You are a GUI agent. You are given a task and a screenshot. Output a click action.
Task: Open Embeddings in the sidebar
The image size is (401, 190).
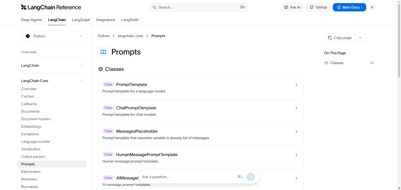tap(31, 126)
